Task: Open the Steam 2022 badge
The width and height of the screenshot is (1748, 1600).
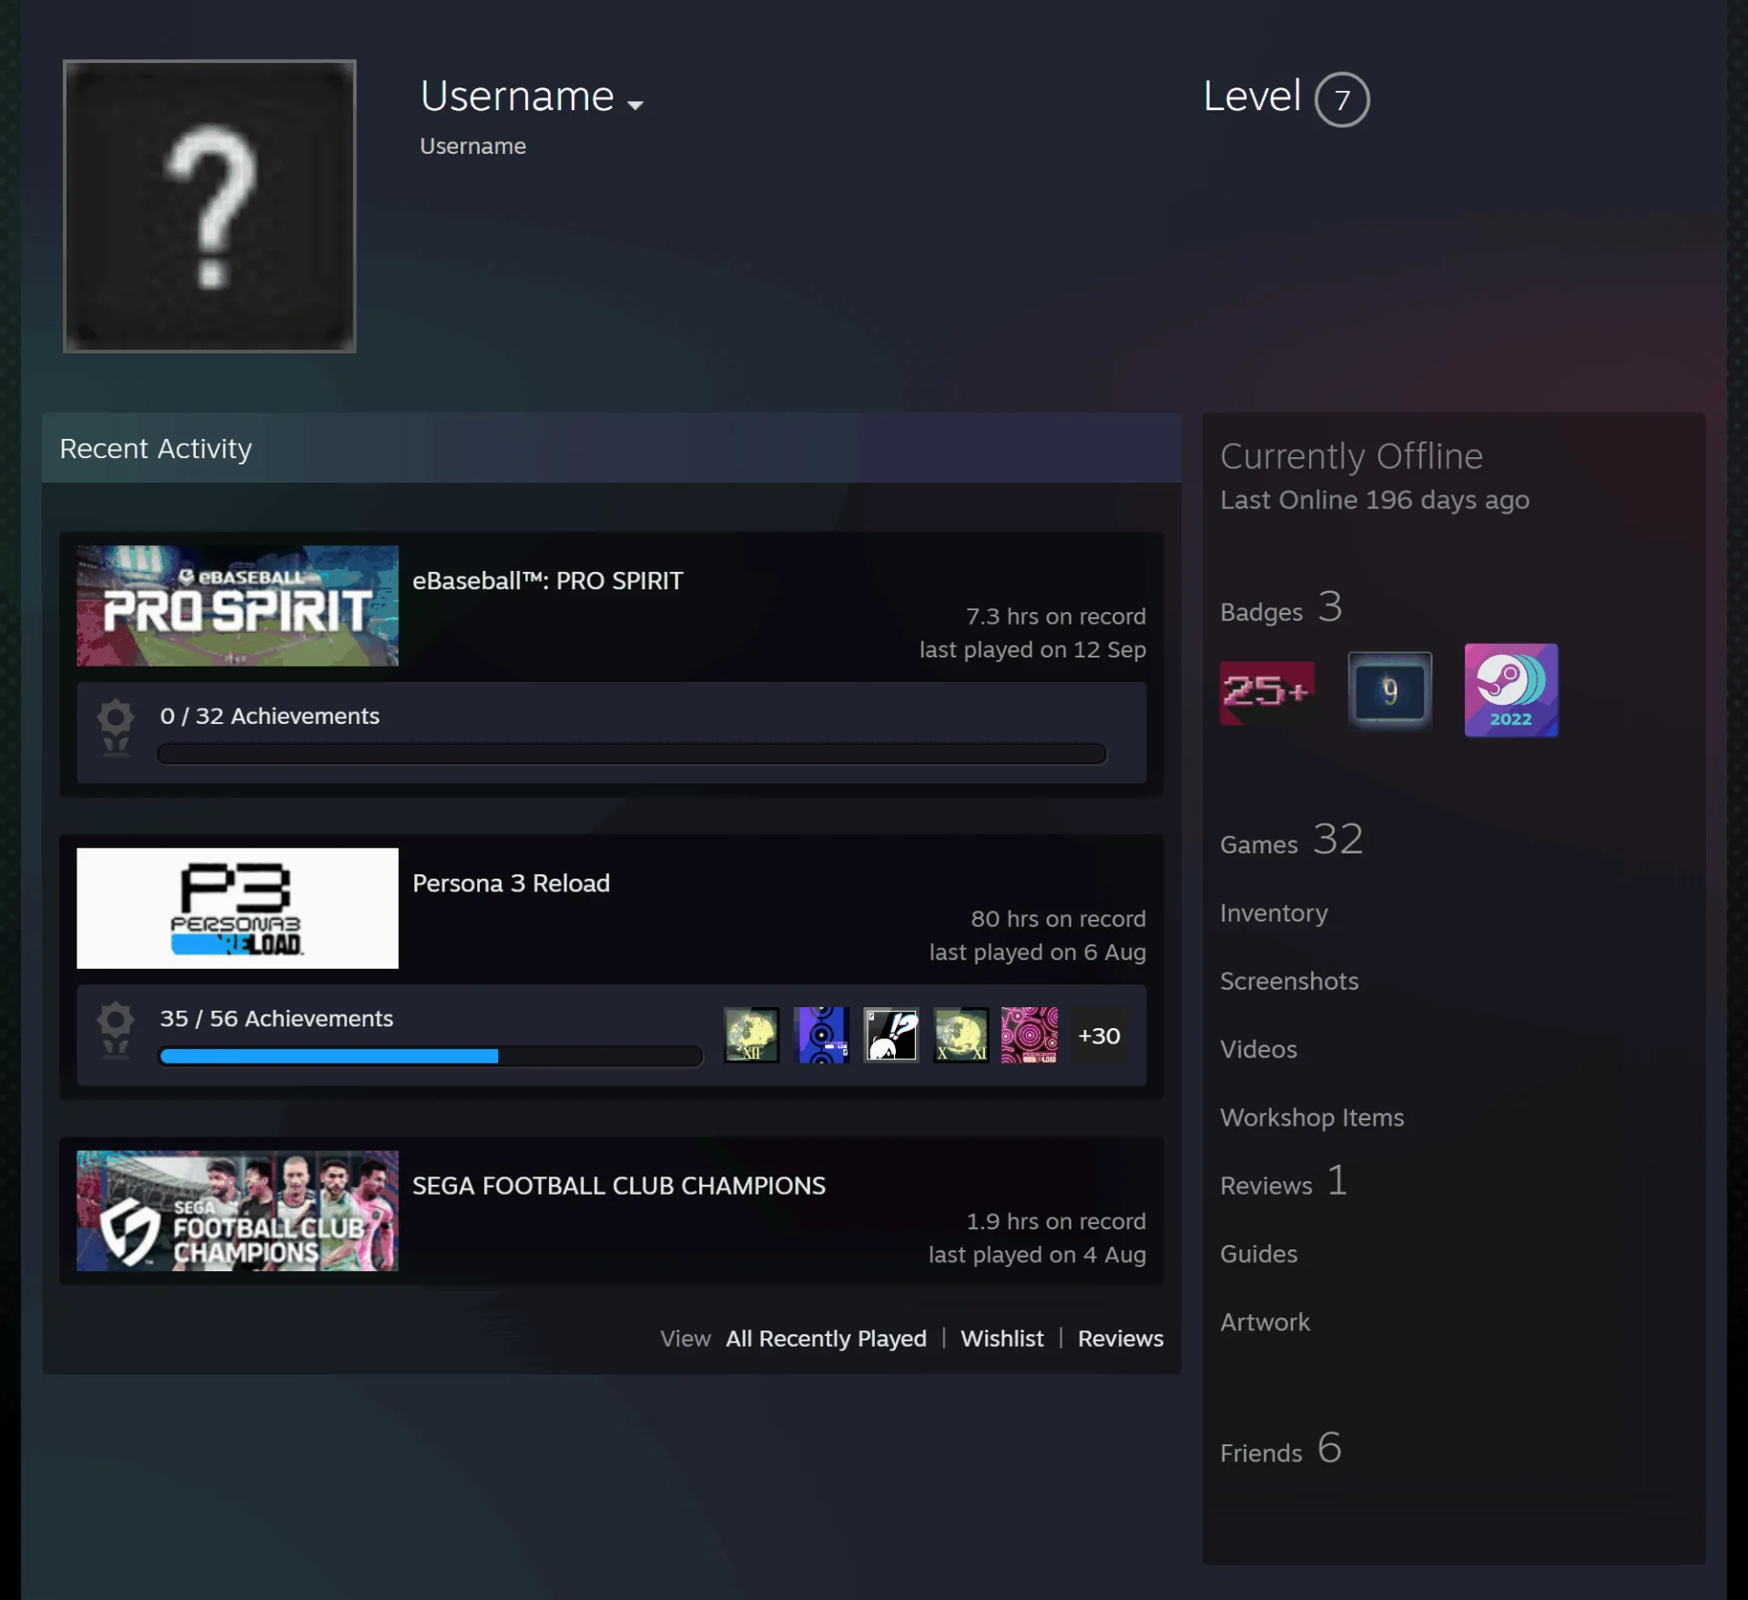Action: [1510, 690]
